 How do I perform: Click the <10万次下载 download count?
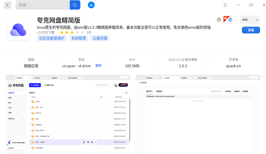(x=46, y=32)
